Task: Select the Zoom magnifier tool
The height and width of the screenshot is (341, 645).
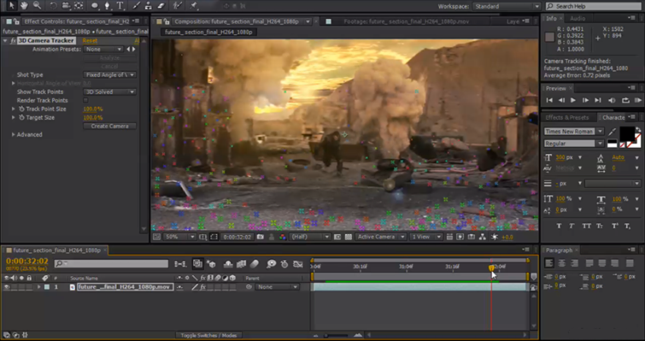Action: click(37, 5)
